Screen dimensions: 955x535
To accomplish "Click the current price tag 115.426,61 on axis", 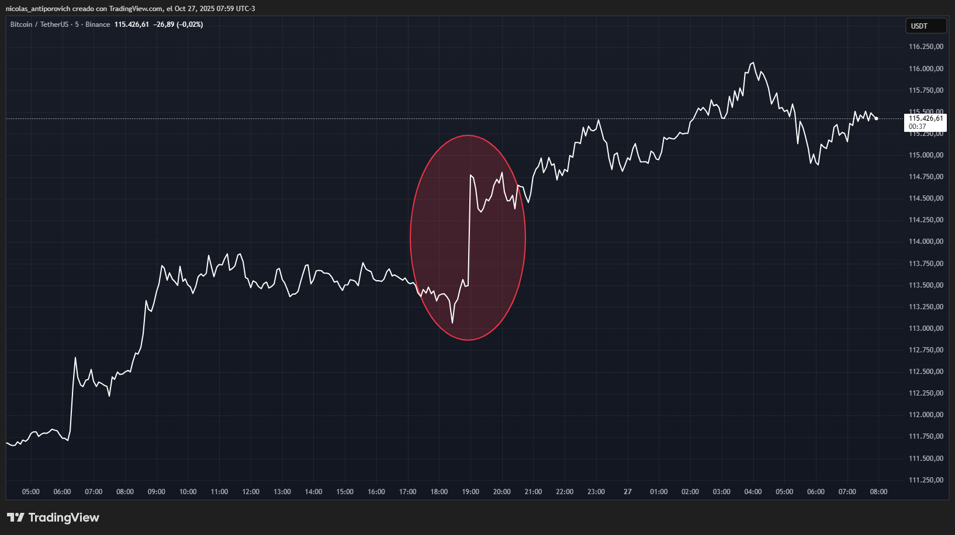I will tap(925, 118).
